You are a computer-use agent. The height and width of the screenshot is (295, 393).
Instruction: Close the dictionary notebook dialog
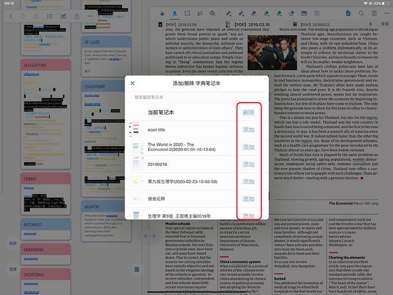pyautogui.click(x=133, y=83)
